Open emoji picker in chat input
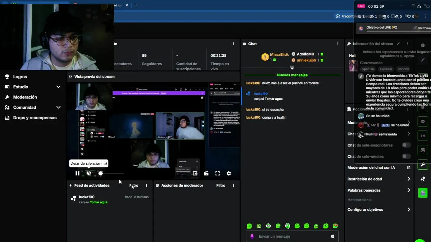 pos(333,236)
